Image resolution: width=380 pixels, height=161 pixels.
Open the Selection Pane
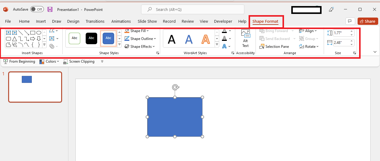275,47
